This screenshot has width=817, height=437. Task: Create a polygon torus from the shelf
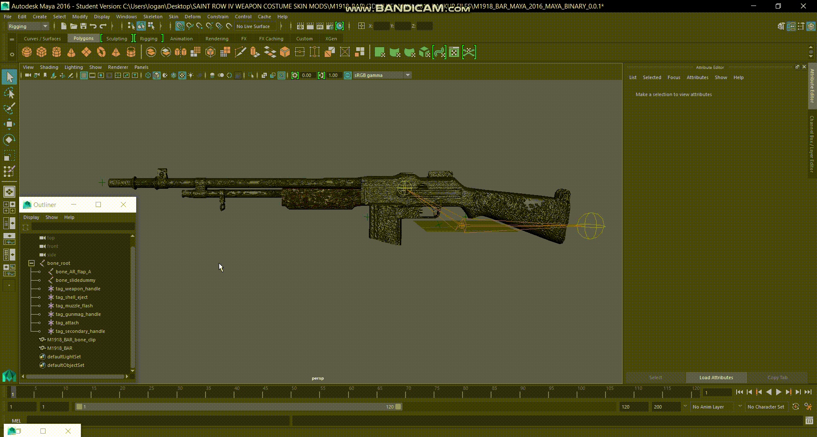101,52
